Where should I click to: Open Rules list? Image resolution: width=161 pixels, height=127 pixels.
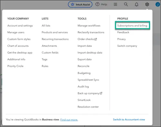point(45,66)
